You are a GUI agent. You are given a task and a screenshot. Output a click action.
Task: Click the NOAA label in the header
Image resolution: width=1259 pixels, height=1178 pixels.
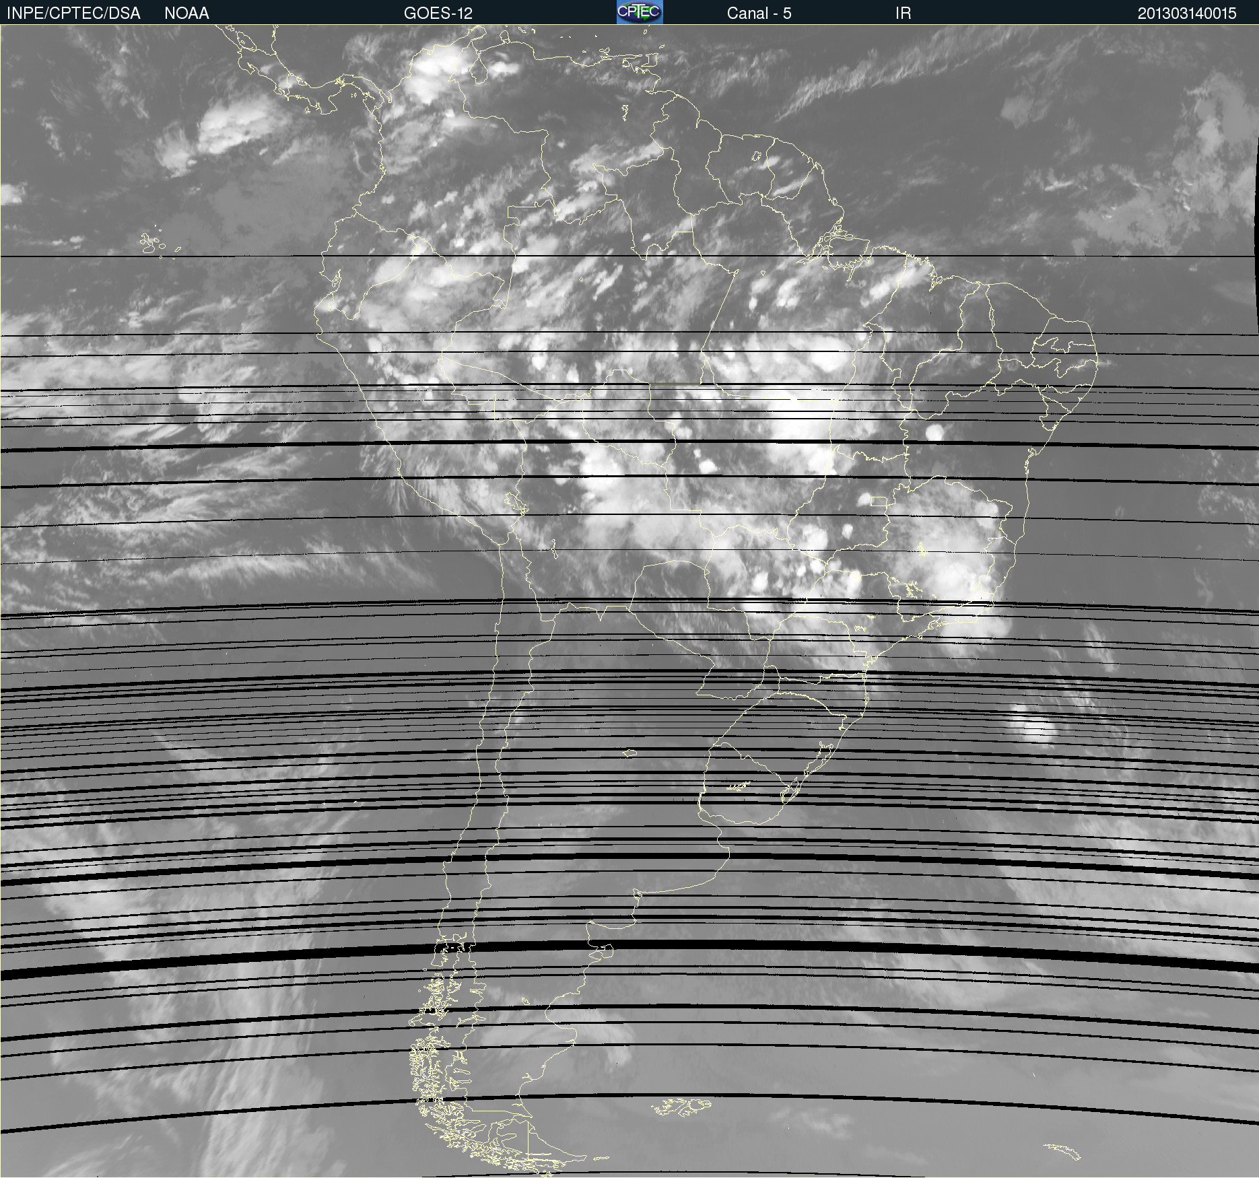[x=186, y=13]
